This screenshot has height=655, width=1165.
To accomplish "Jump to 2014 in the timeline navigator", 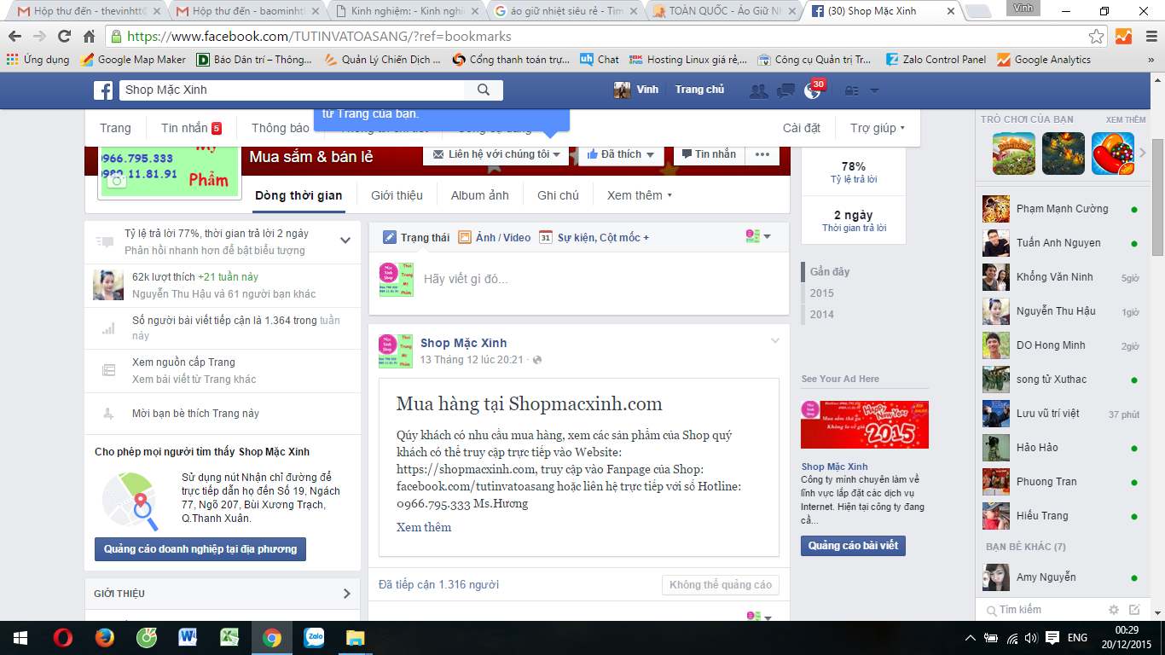I will [822, 315].
